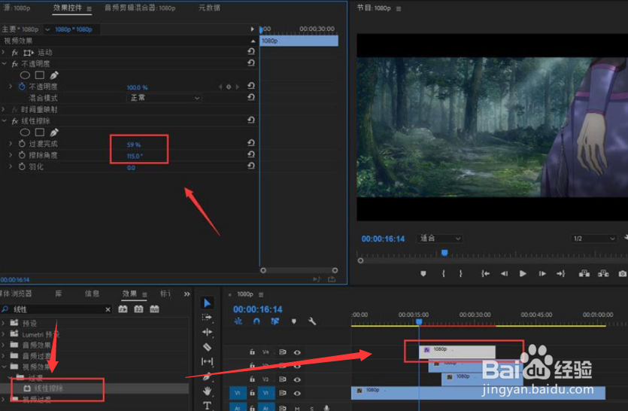Create ellipse mask under 线性擦除
The image size is (628, 411).
(x=25, y=132)
